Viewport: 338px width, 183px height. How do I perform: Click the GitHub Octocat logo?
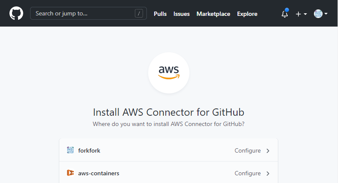(16, 13)
